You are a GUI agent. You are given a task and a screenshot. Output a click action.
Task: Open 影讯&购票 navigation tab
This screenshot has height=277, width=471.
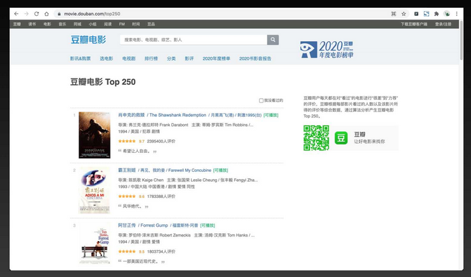pos(80,59)
